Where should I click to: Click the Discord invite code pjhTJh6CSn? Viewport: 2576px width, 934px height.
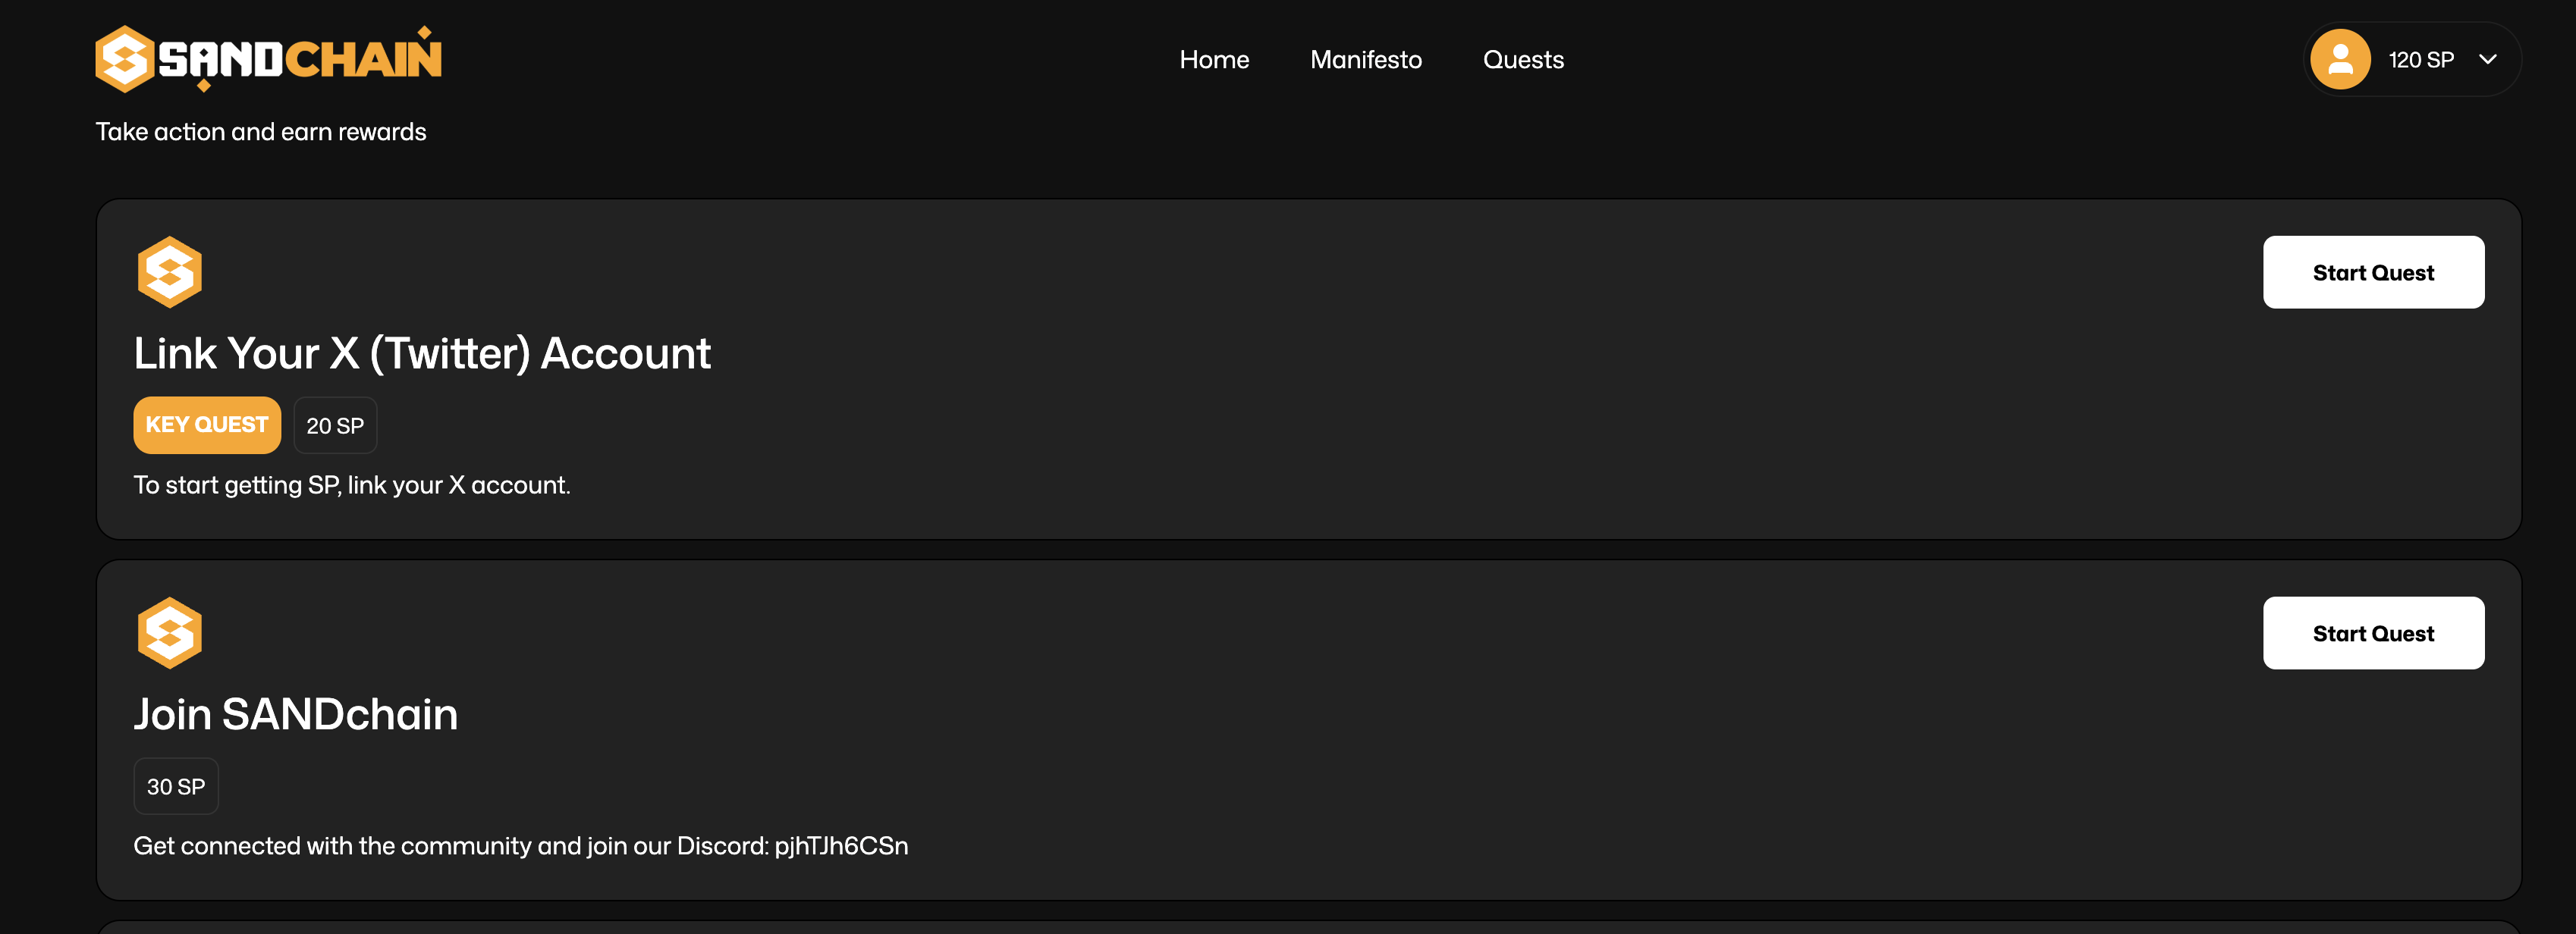tap(841, 846)
